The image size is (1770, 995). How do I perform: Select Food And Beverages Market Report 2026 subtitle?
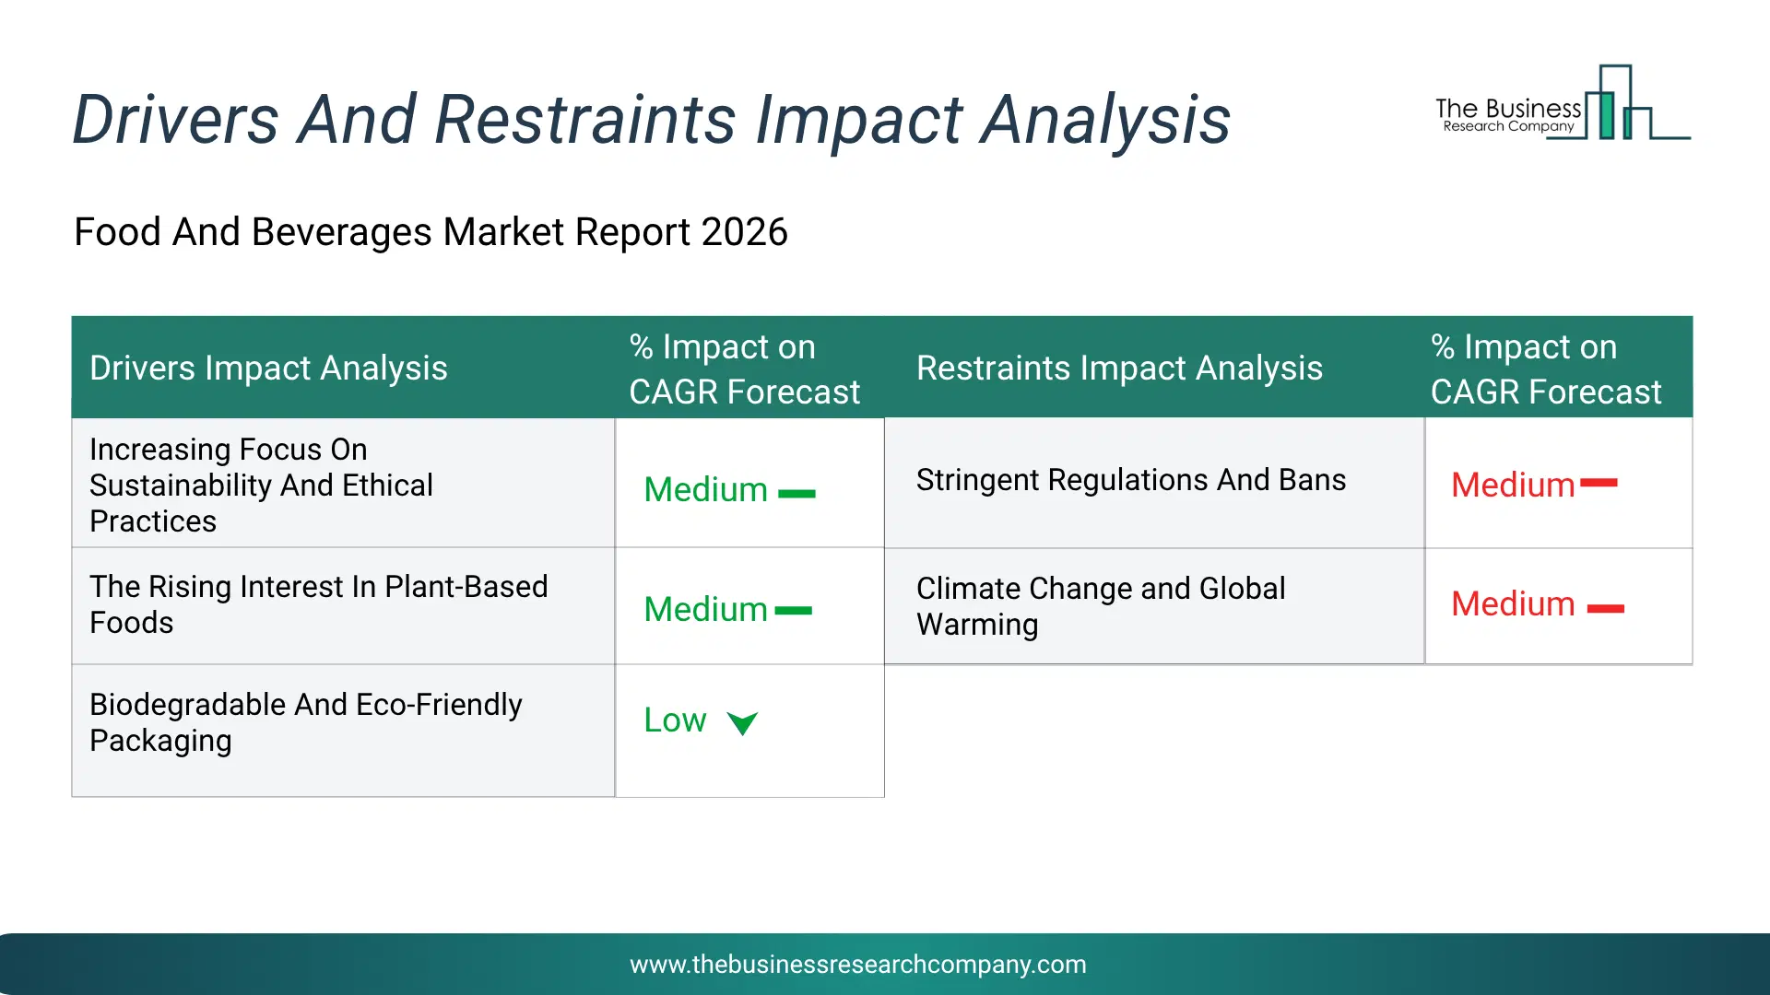[x=431, y=232]
